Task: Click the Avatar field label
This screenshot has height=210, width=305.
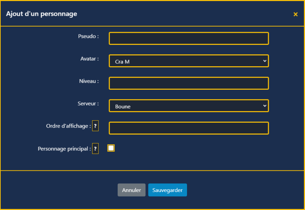Action: pos(89,59)
